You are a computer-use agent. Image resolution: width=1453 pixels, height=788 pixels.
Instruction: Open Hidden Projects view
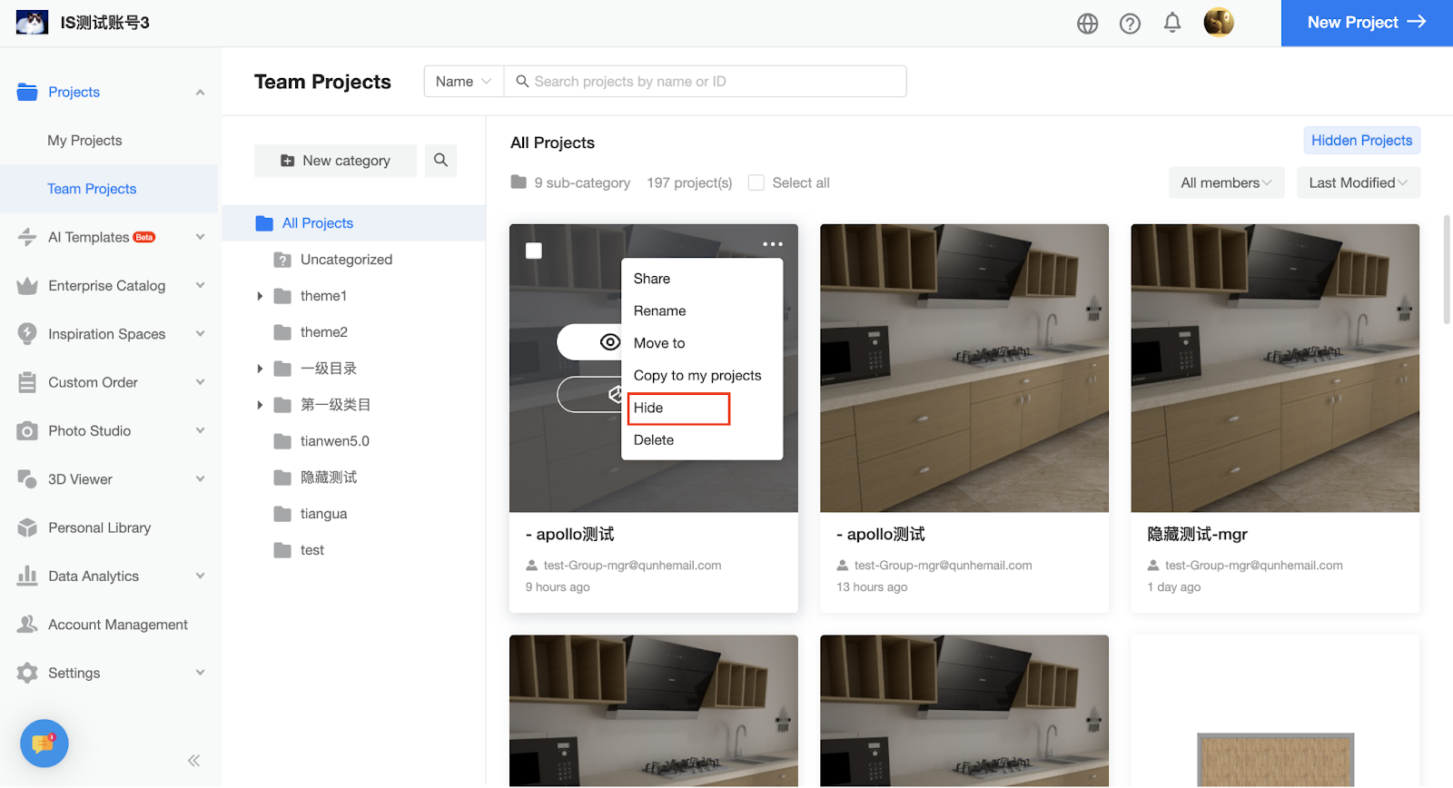[x=1360, y=141]
